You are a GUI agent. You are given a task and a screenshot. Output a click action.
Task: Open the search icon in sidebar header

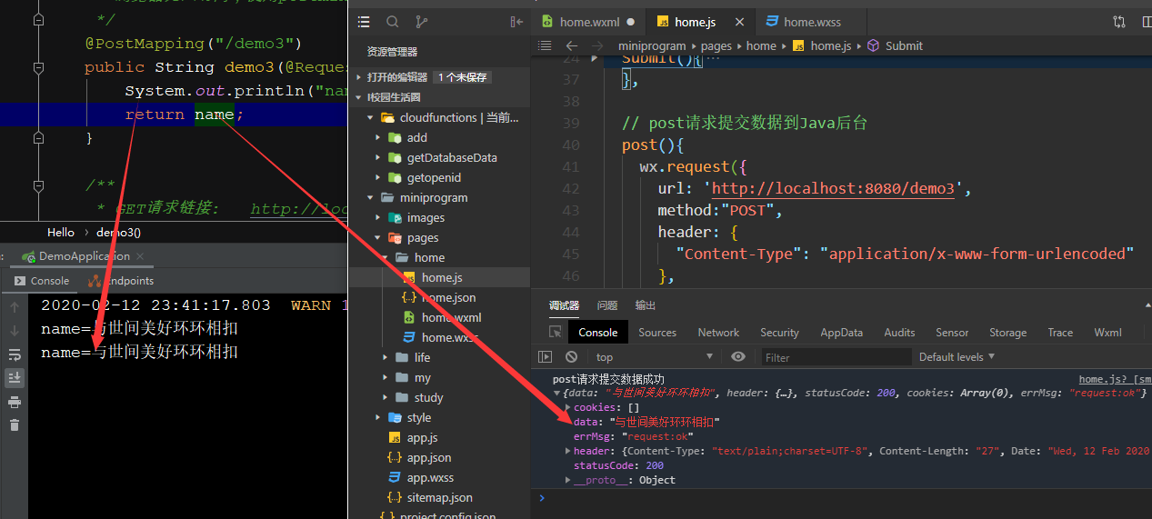(x=392, y=22)
